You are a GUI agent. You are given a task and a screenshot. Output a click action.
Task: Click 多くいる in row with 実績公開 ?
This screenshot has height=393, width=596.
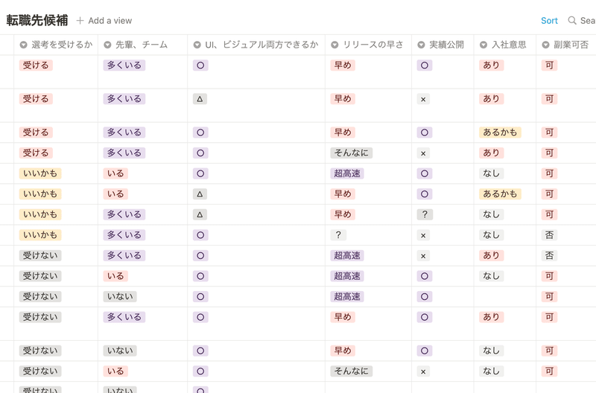click(x=124, y=214)
